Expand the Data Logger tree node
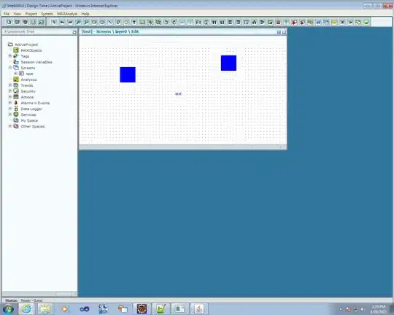394x315 pixels. tap(10, 109)
